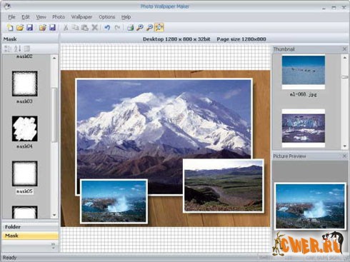Click the Copy icon in the toolbar
This screenshot has height=262, width=350.
tap(75, 28)
